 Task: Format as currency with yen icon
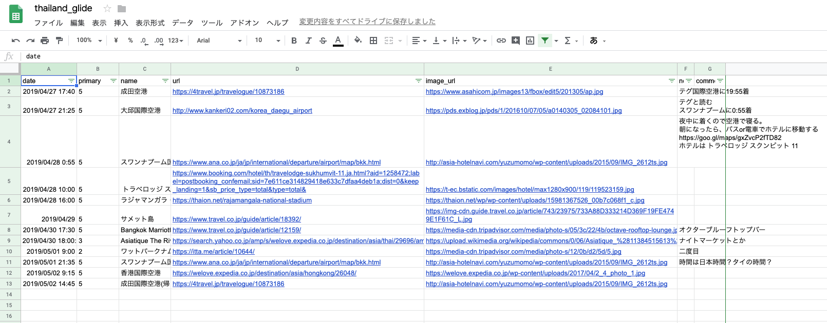pyautogui.click(x=116, y=41)
